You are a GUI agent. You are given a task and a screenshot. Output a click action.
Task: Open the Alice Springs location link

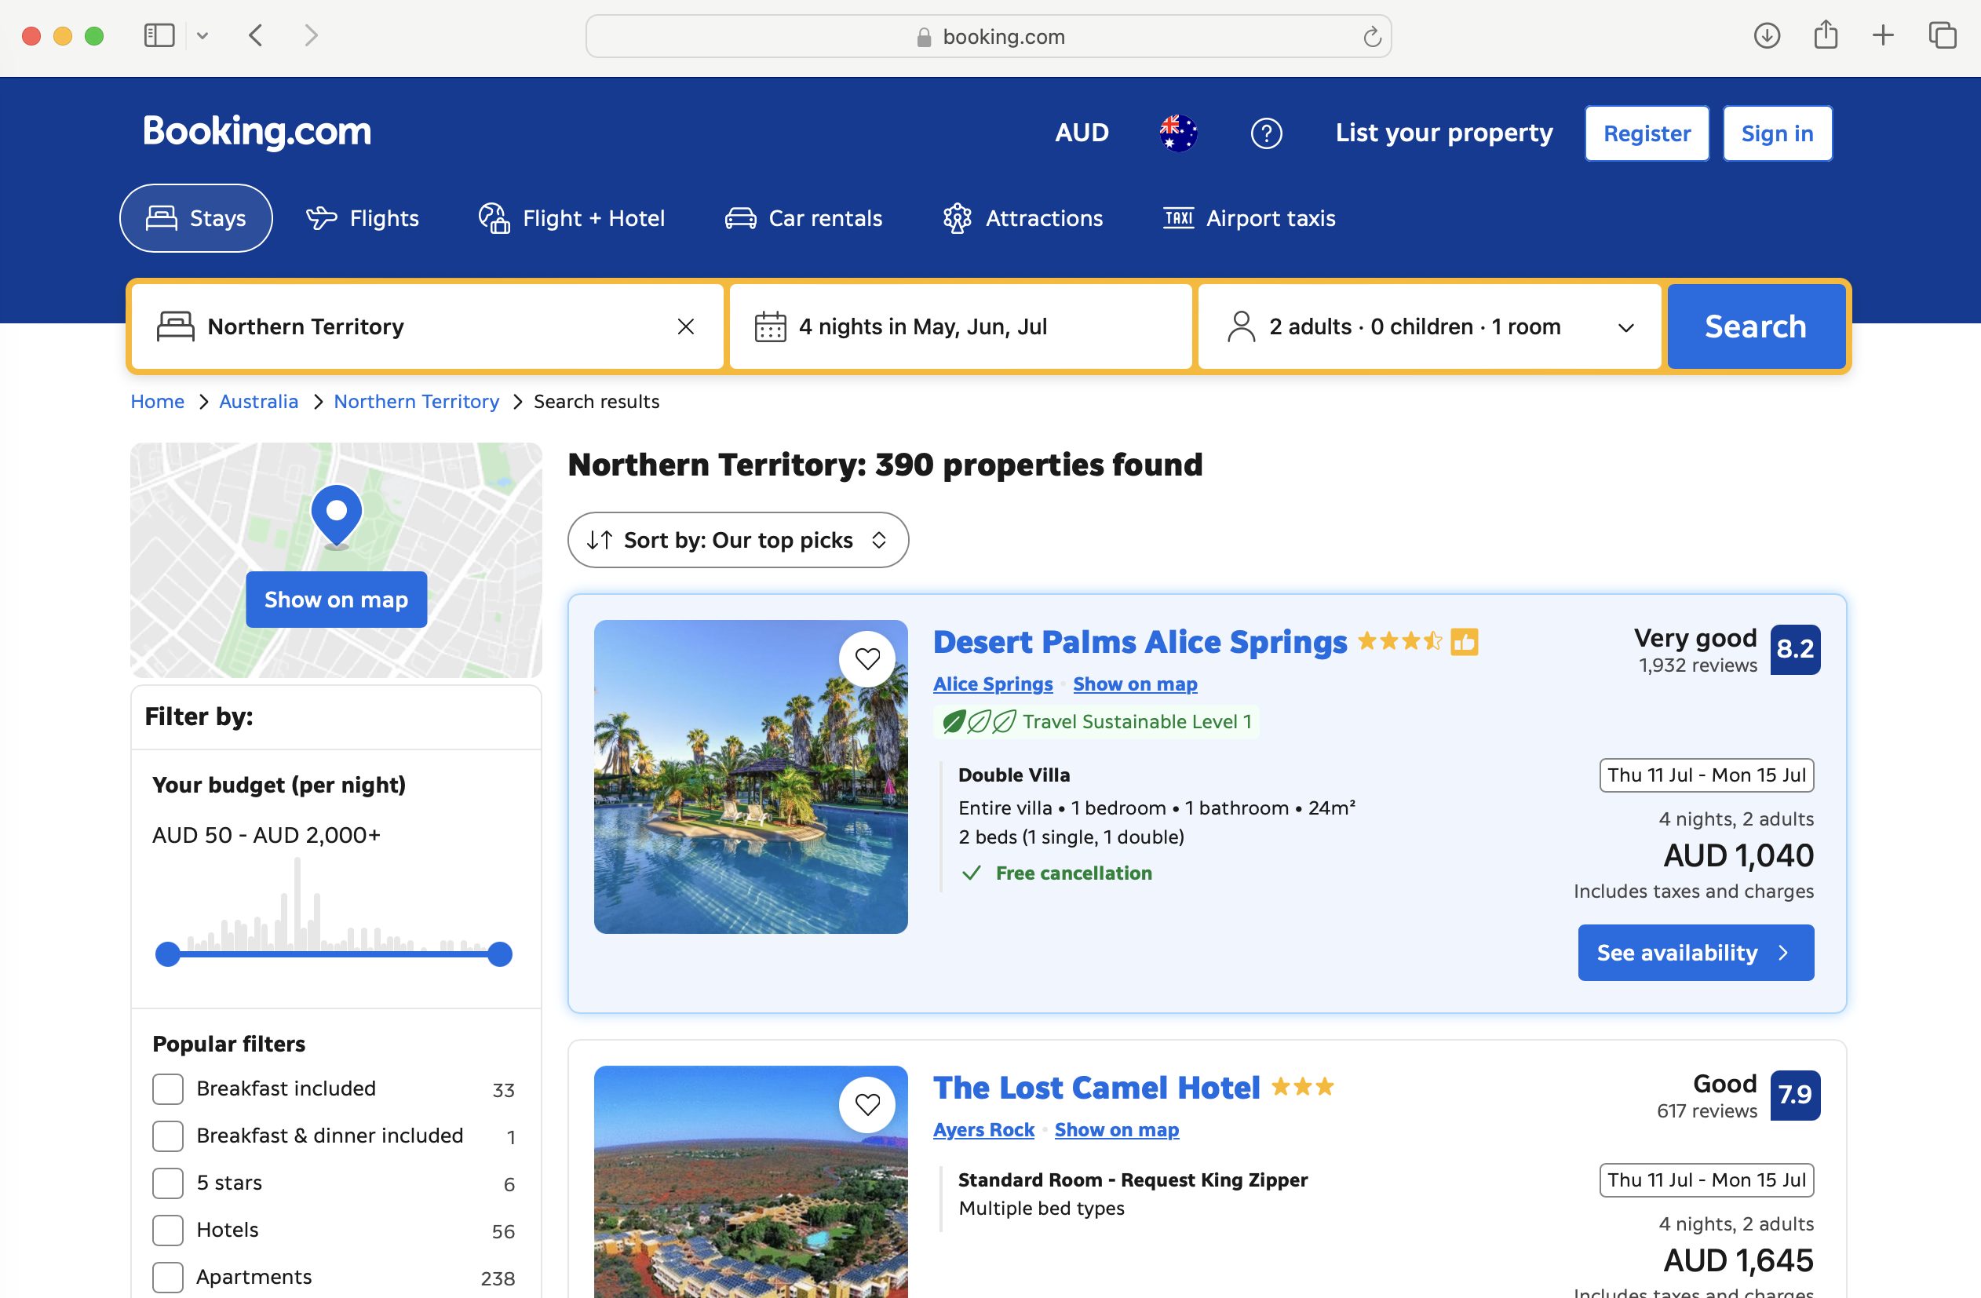992,684
